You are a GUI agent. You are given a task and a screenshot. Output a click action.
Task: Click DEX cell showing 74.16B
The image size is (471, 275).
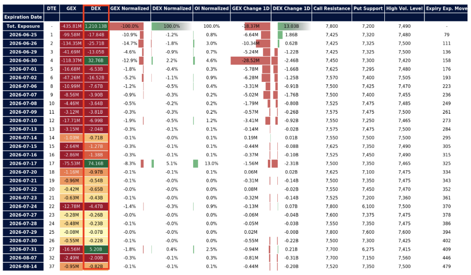[96, 164]
